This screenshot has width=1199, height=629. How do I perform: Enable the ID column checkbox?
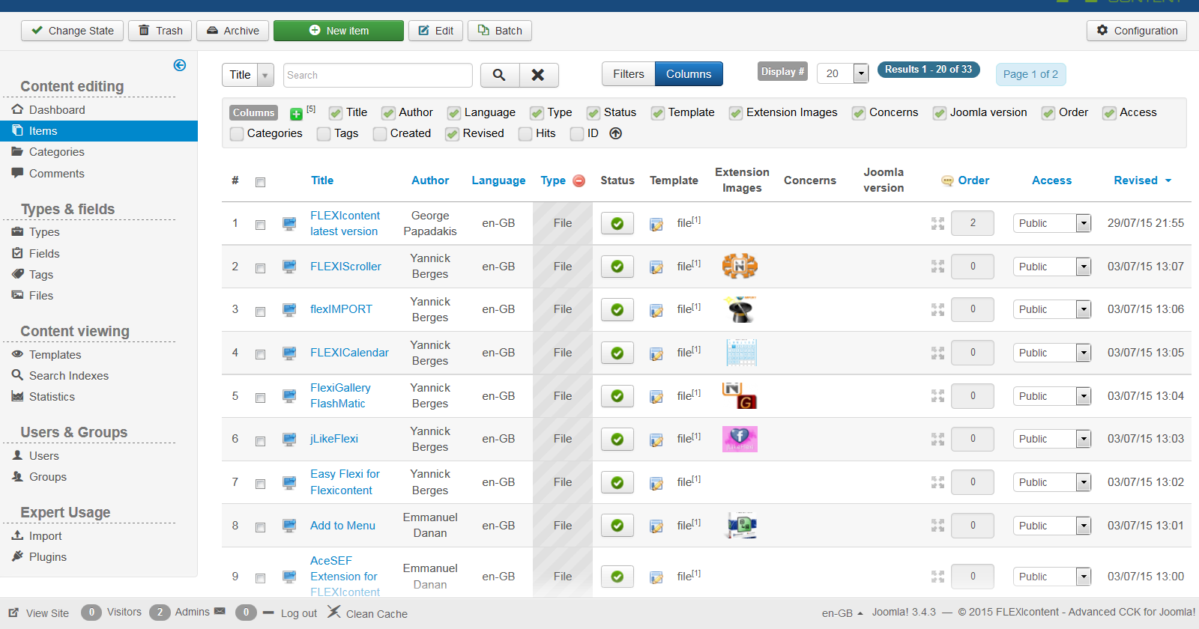(x=577, y=134)
